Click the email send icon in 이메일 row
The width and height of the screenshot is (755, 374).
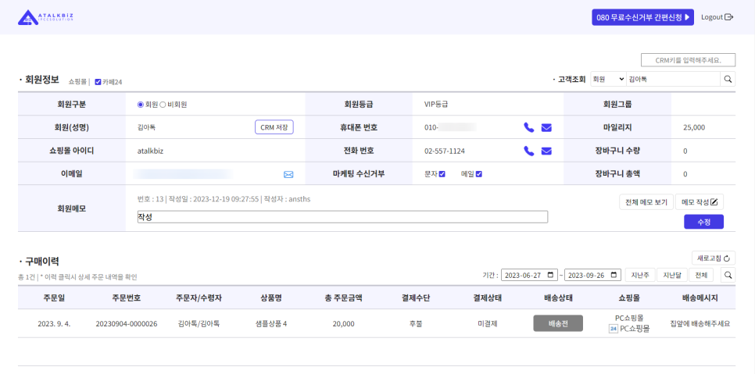tap(288, 174)
